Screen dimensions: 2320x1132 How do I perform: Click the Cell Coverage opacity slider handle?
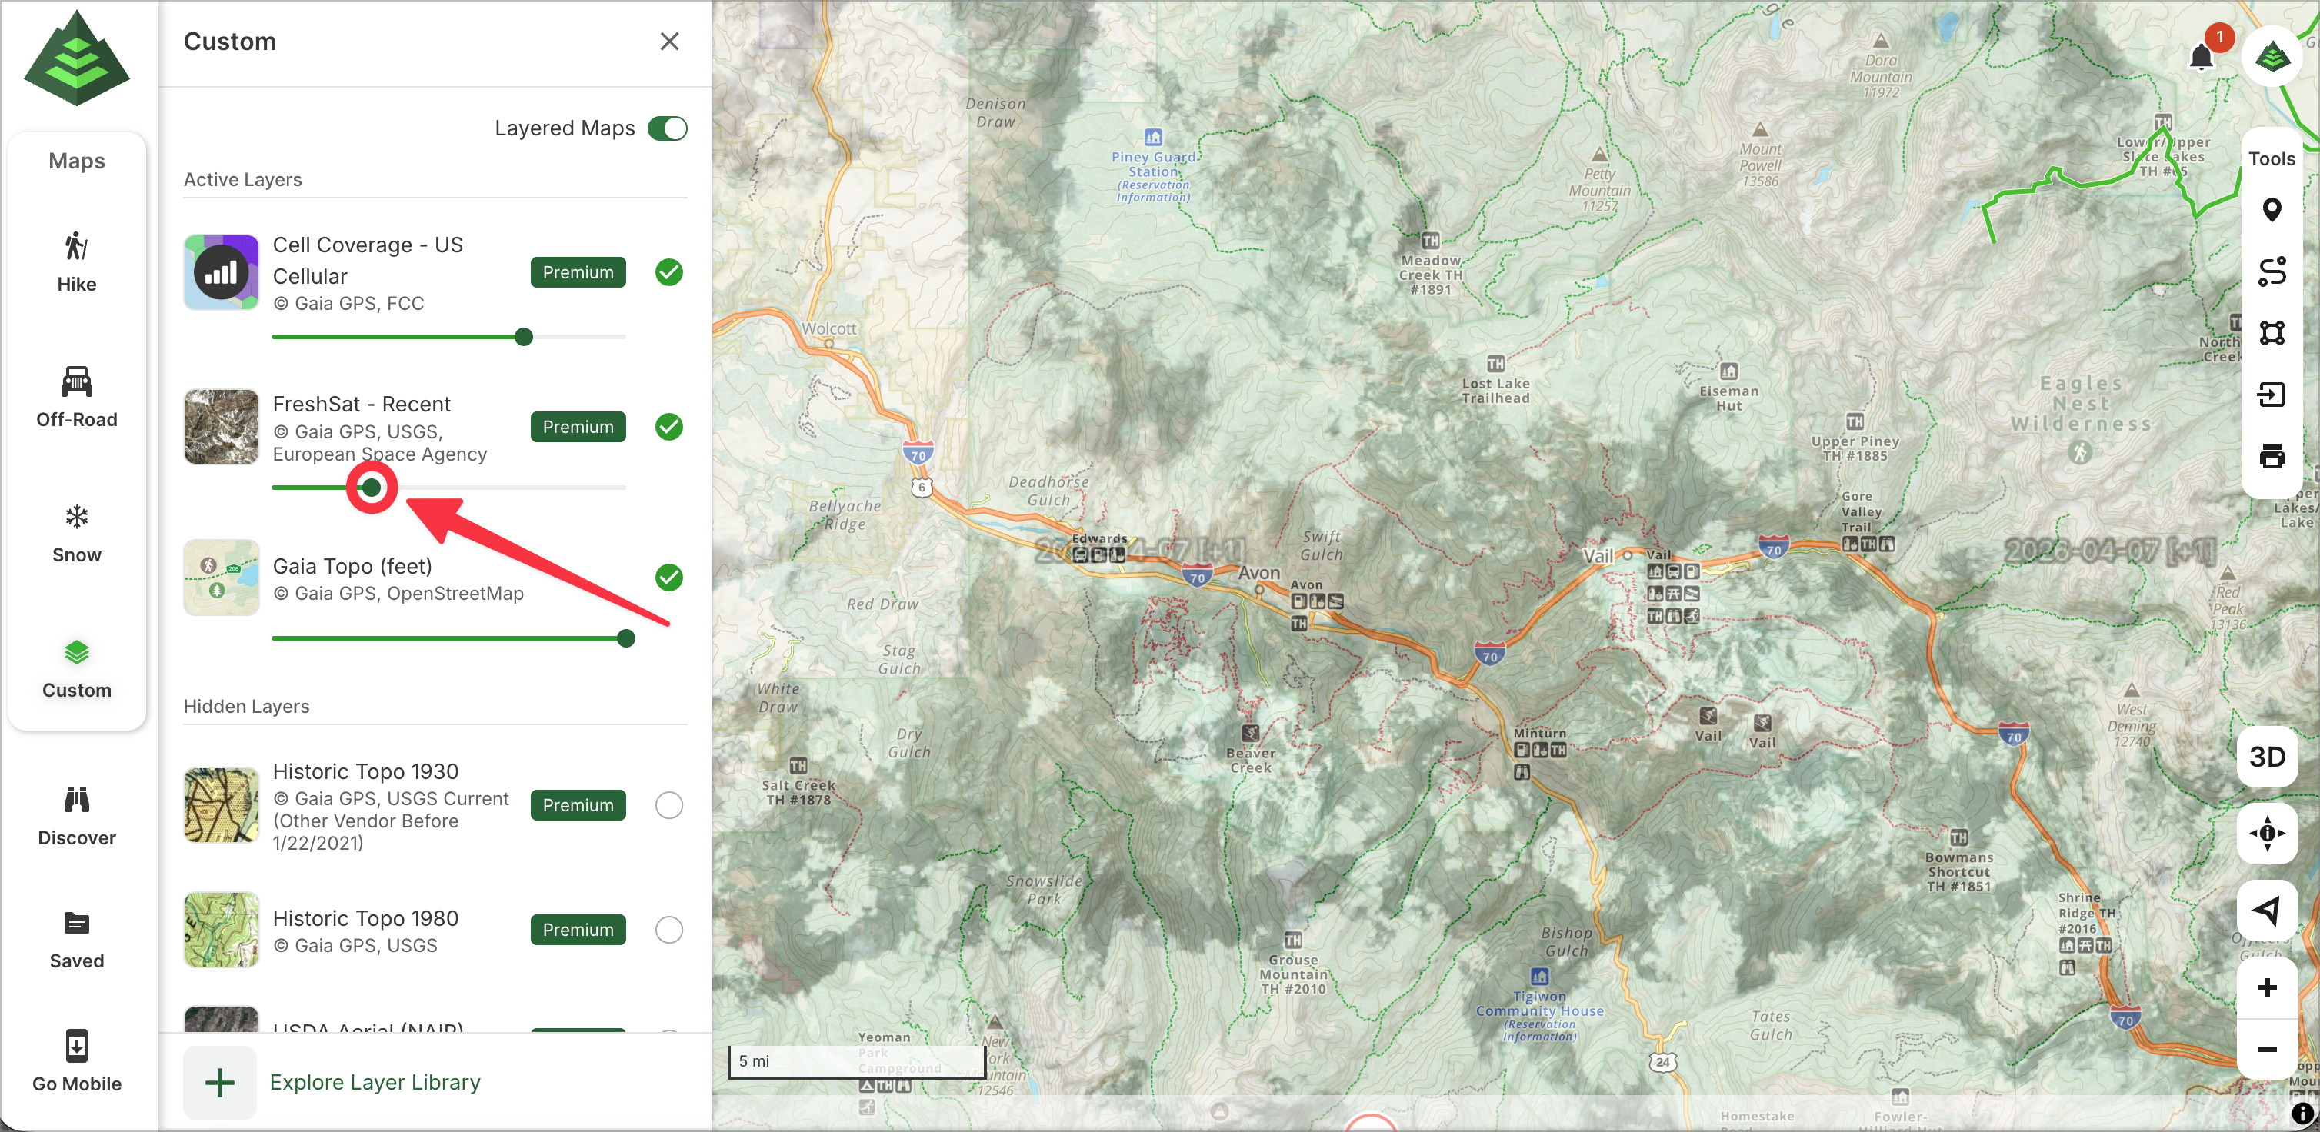tap(523, 337)
